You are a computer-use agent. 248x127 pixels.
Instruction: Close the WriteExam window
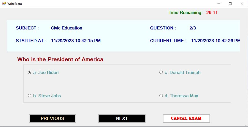(x=242, y=4)
